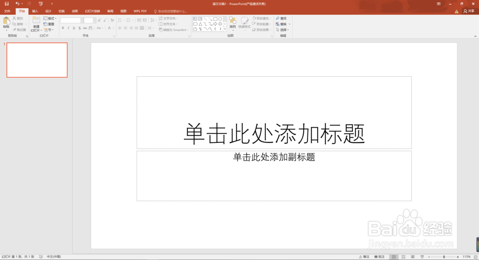Open the 选择 (Select) dropdown
The width and height of the screenshot is (479, 260).
[x=282, y=30]
